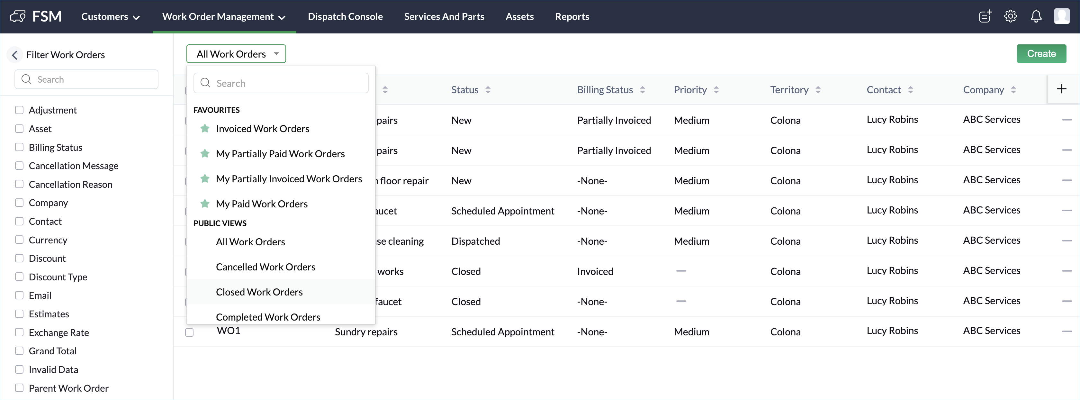Sort by Billing Status column arrows
Viewport: 1080px width, 400px height.
point(642,90)
